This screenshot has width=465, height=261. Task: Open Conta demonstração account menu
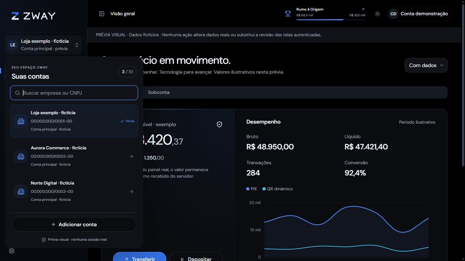coord(420,14)
